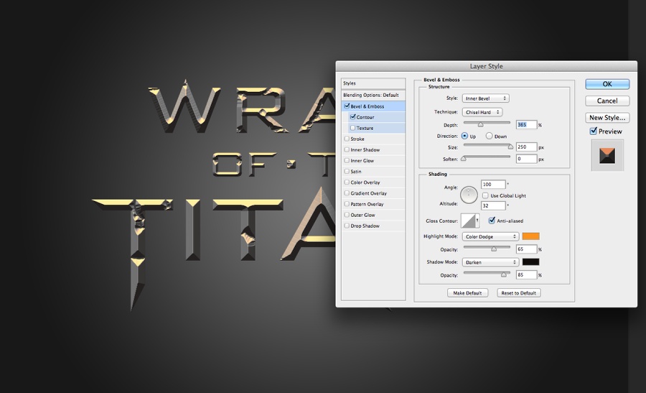646x393 pixels.
Task: Click the Gloss Contour curve thumbnail
Action: tap(468, 221)
